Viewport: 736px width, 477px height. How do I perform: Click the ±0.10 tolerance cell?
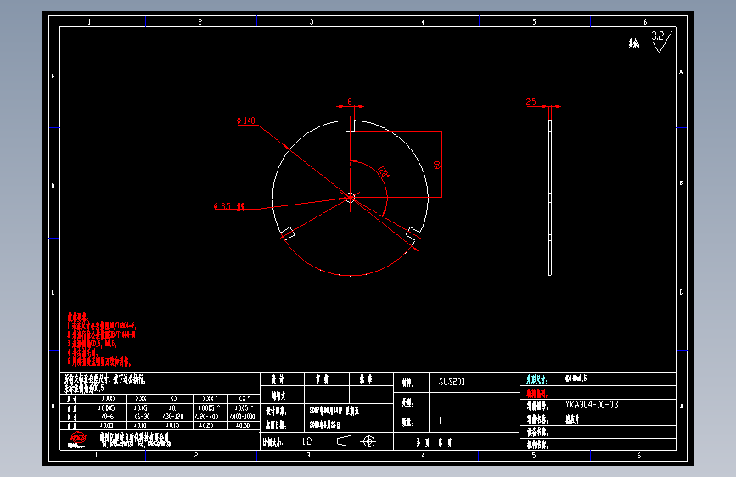click(x=143, y=425)
